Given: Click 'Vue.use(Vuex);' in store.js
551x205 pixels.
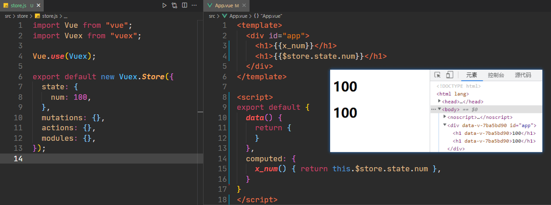Looking at the screenshot, I should click(x=64, y=56).
